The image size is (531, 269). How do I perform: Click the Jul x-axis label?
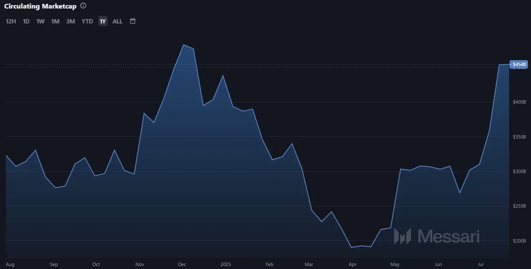click(481, 264)
